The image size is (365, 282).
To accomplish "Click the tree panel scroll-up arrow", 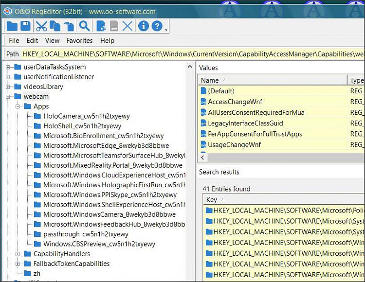I will point(190,67).
